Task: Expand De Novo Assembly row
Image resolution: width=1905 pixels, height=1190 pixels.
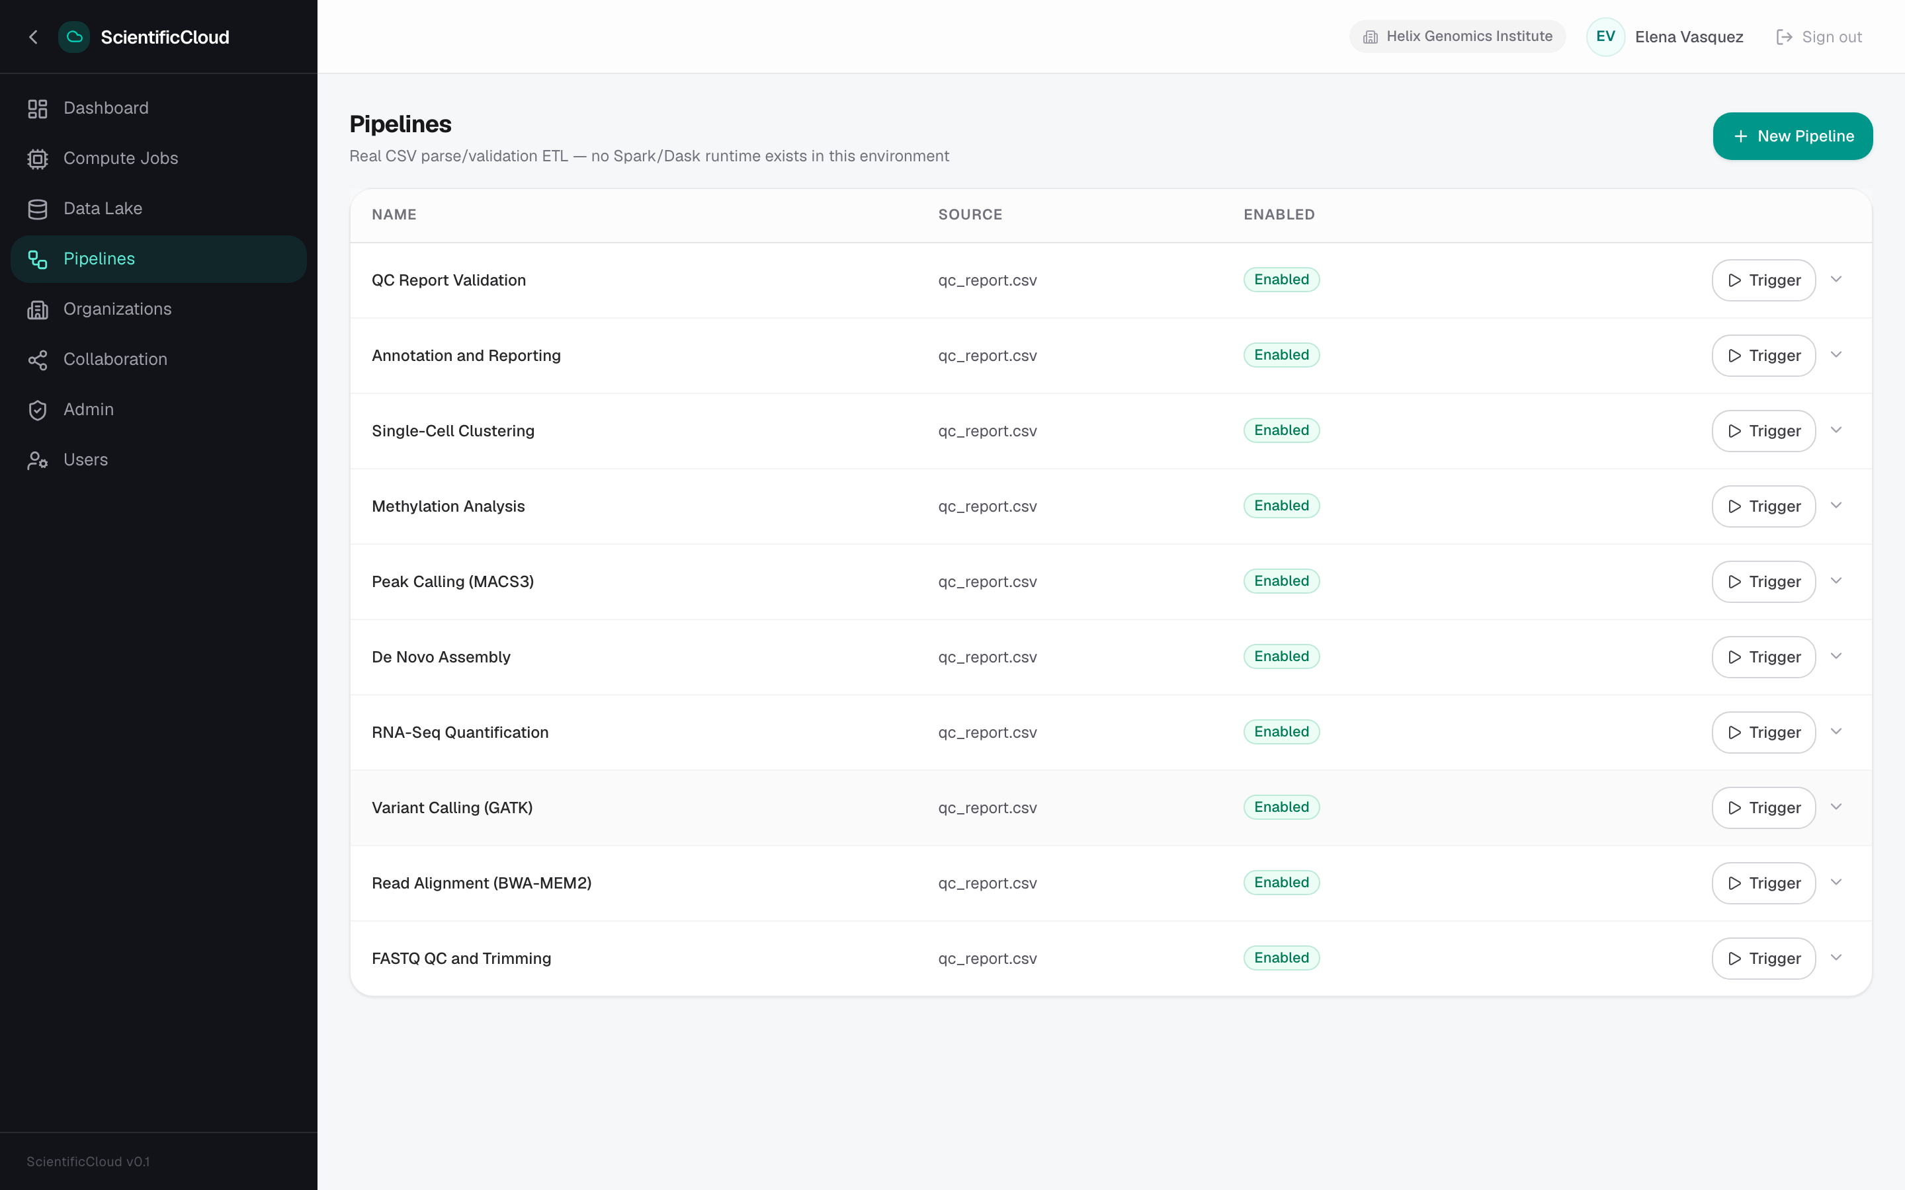Action: 1836,656
